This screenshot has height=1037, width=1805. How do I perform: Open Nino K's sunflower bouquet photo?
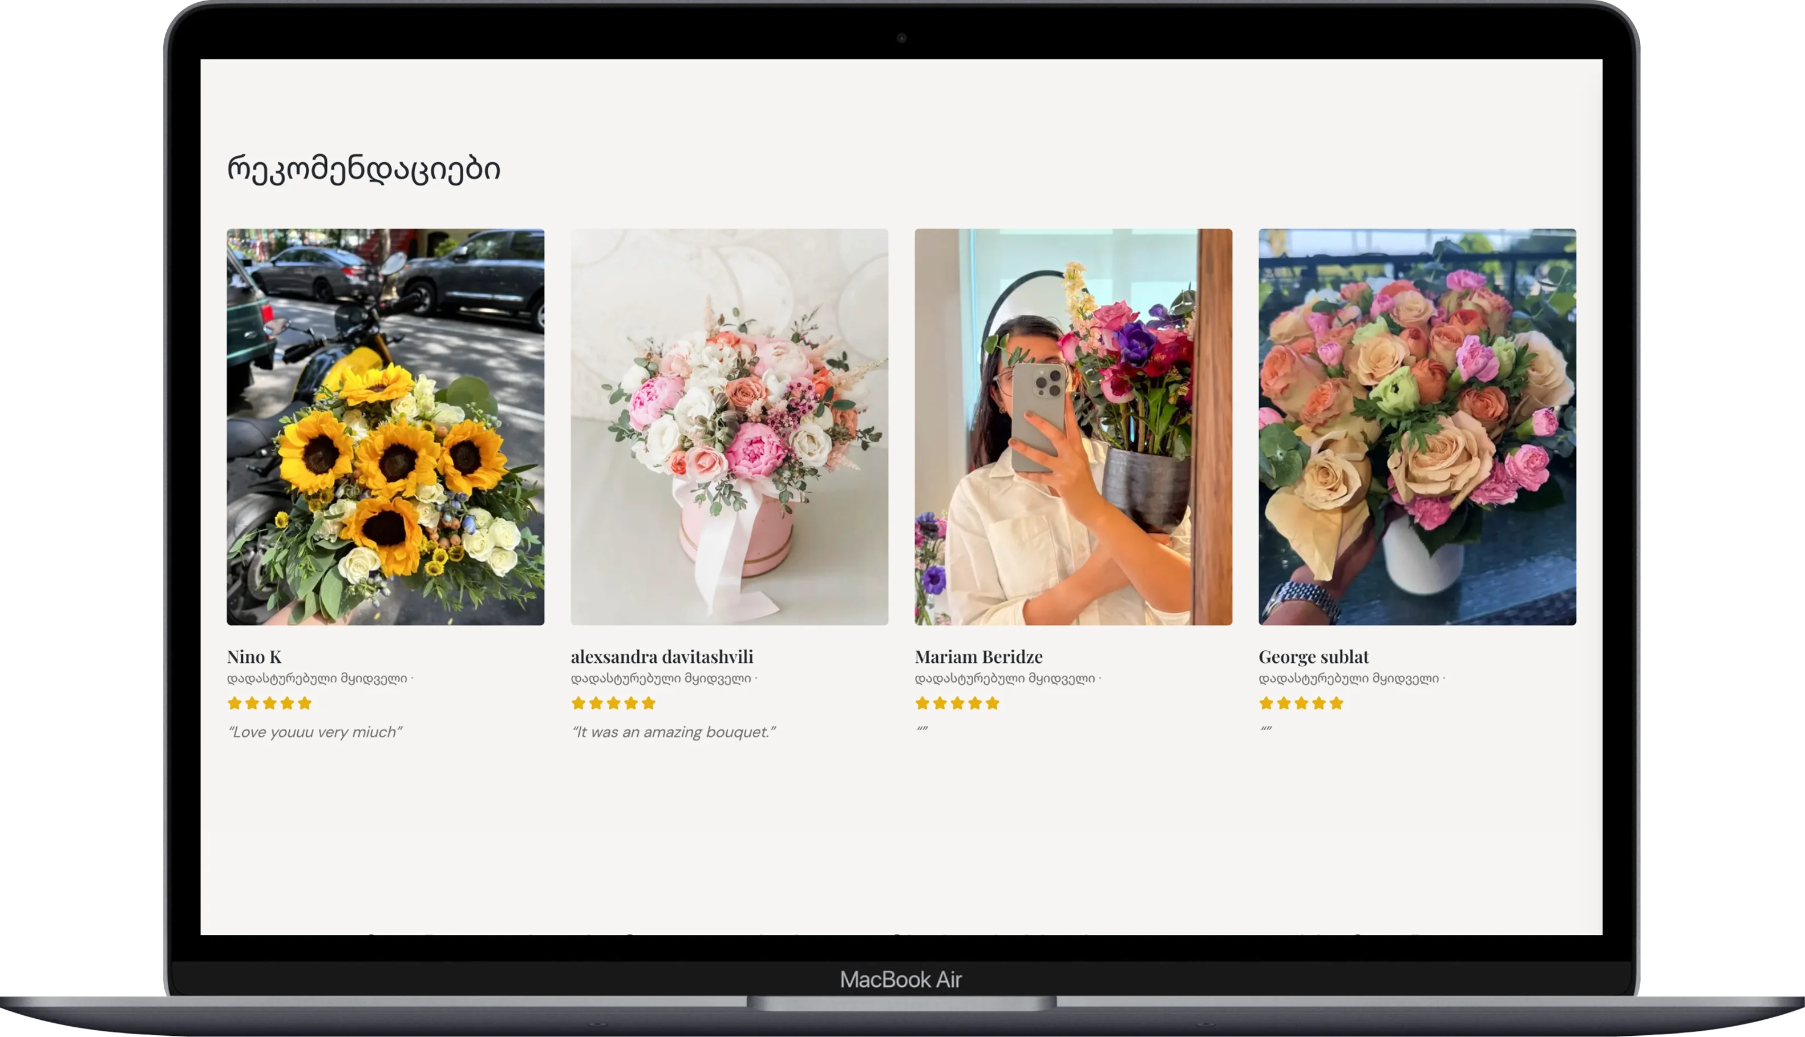coord(386,427)
